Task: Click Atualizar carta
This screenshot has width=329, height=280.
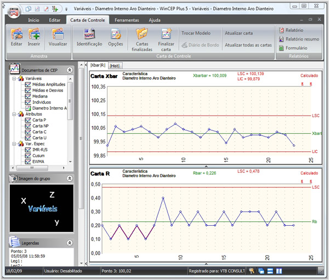Action: point(239,33)
